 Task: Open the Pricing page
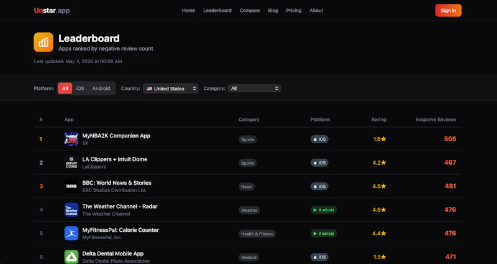(x=293, y=11)
